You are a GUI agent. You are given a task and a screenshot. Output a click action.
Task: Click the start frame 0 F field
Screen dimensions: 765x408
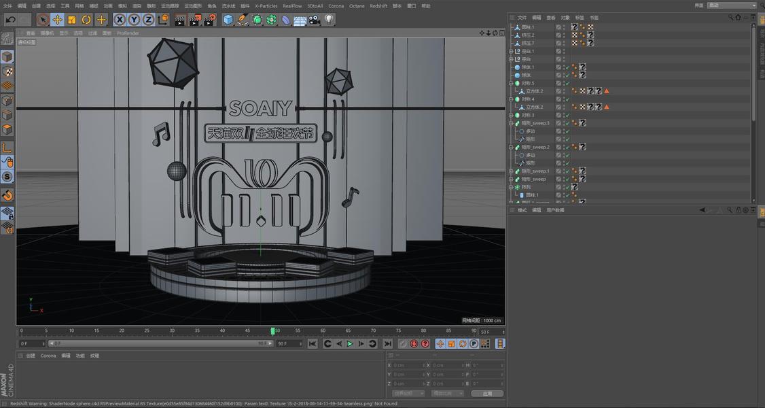click(32, 343)
